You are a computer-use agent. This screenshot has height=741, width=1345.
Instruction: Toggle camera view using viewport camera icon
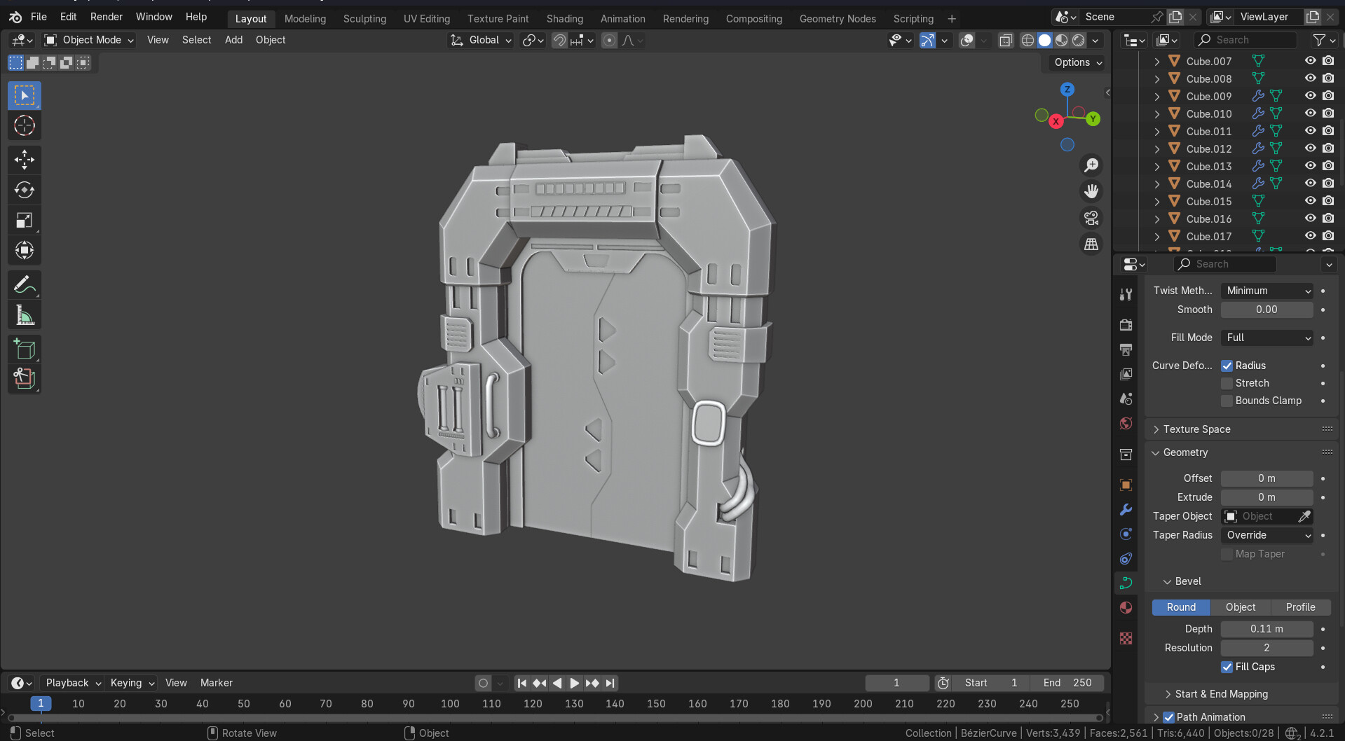pyautogui.click(x=1091, y=217)
